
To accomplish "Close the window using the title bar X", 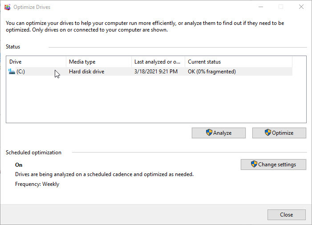I will 301,7.
